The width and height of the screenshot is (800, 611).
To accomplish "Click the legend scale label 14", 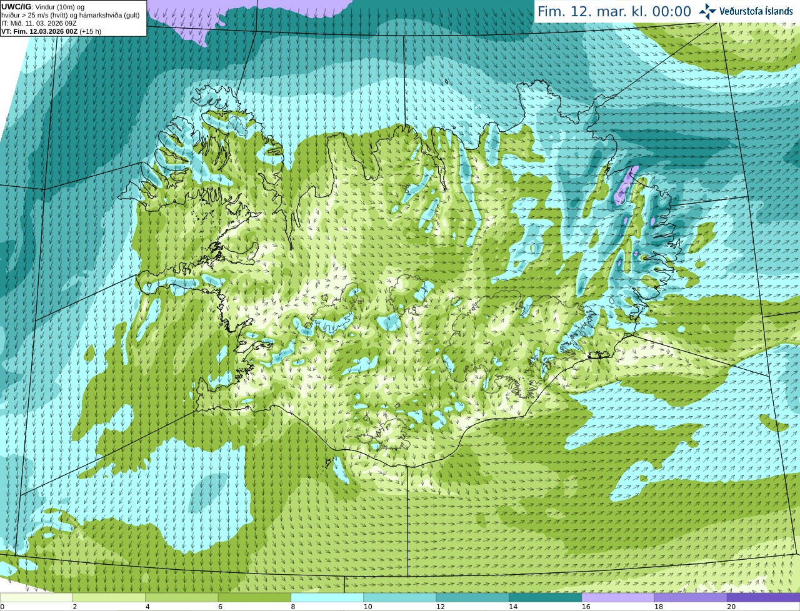I will pos(514,607).
